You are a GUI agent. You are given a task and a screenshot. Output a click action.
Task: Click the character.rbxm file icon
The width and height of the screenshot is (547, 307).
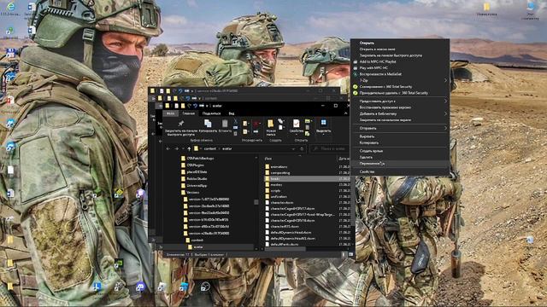click(268, 203)
